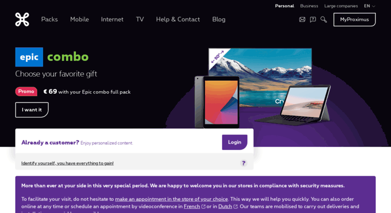Follow the make an appointment link
The height and width of the screenshot is (213, 391).
pos(171,199)
